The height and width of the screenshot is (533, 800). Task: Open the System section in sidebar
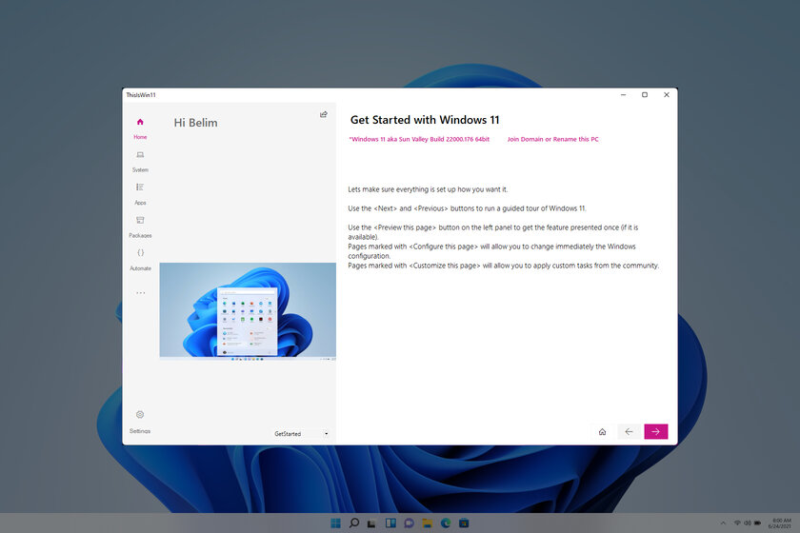point(140,160)
